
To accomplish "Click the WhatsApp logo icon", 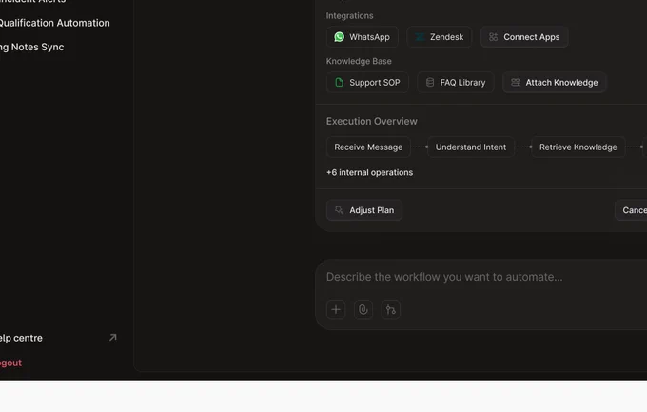I will click(x=339, y=37).
